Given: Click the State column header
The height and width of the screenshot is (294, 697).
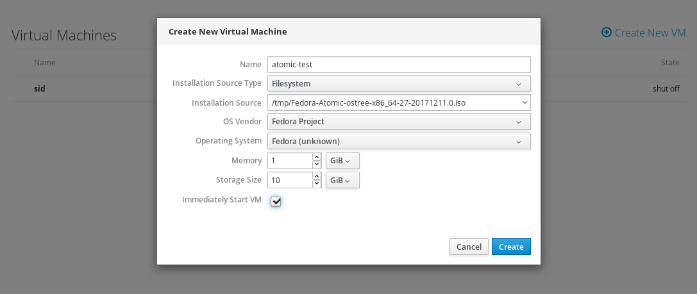Looking at the screenshot, I should coord(670,63).
